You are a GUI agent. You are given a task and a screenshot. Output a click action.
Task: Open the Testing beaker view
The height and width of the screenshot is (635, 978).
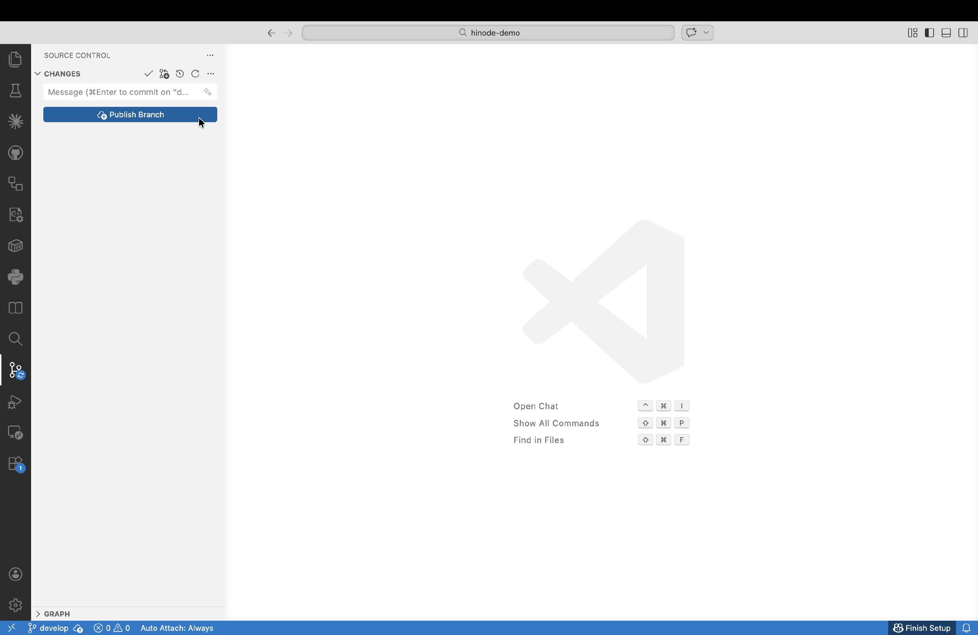click(x=15, y=91)
